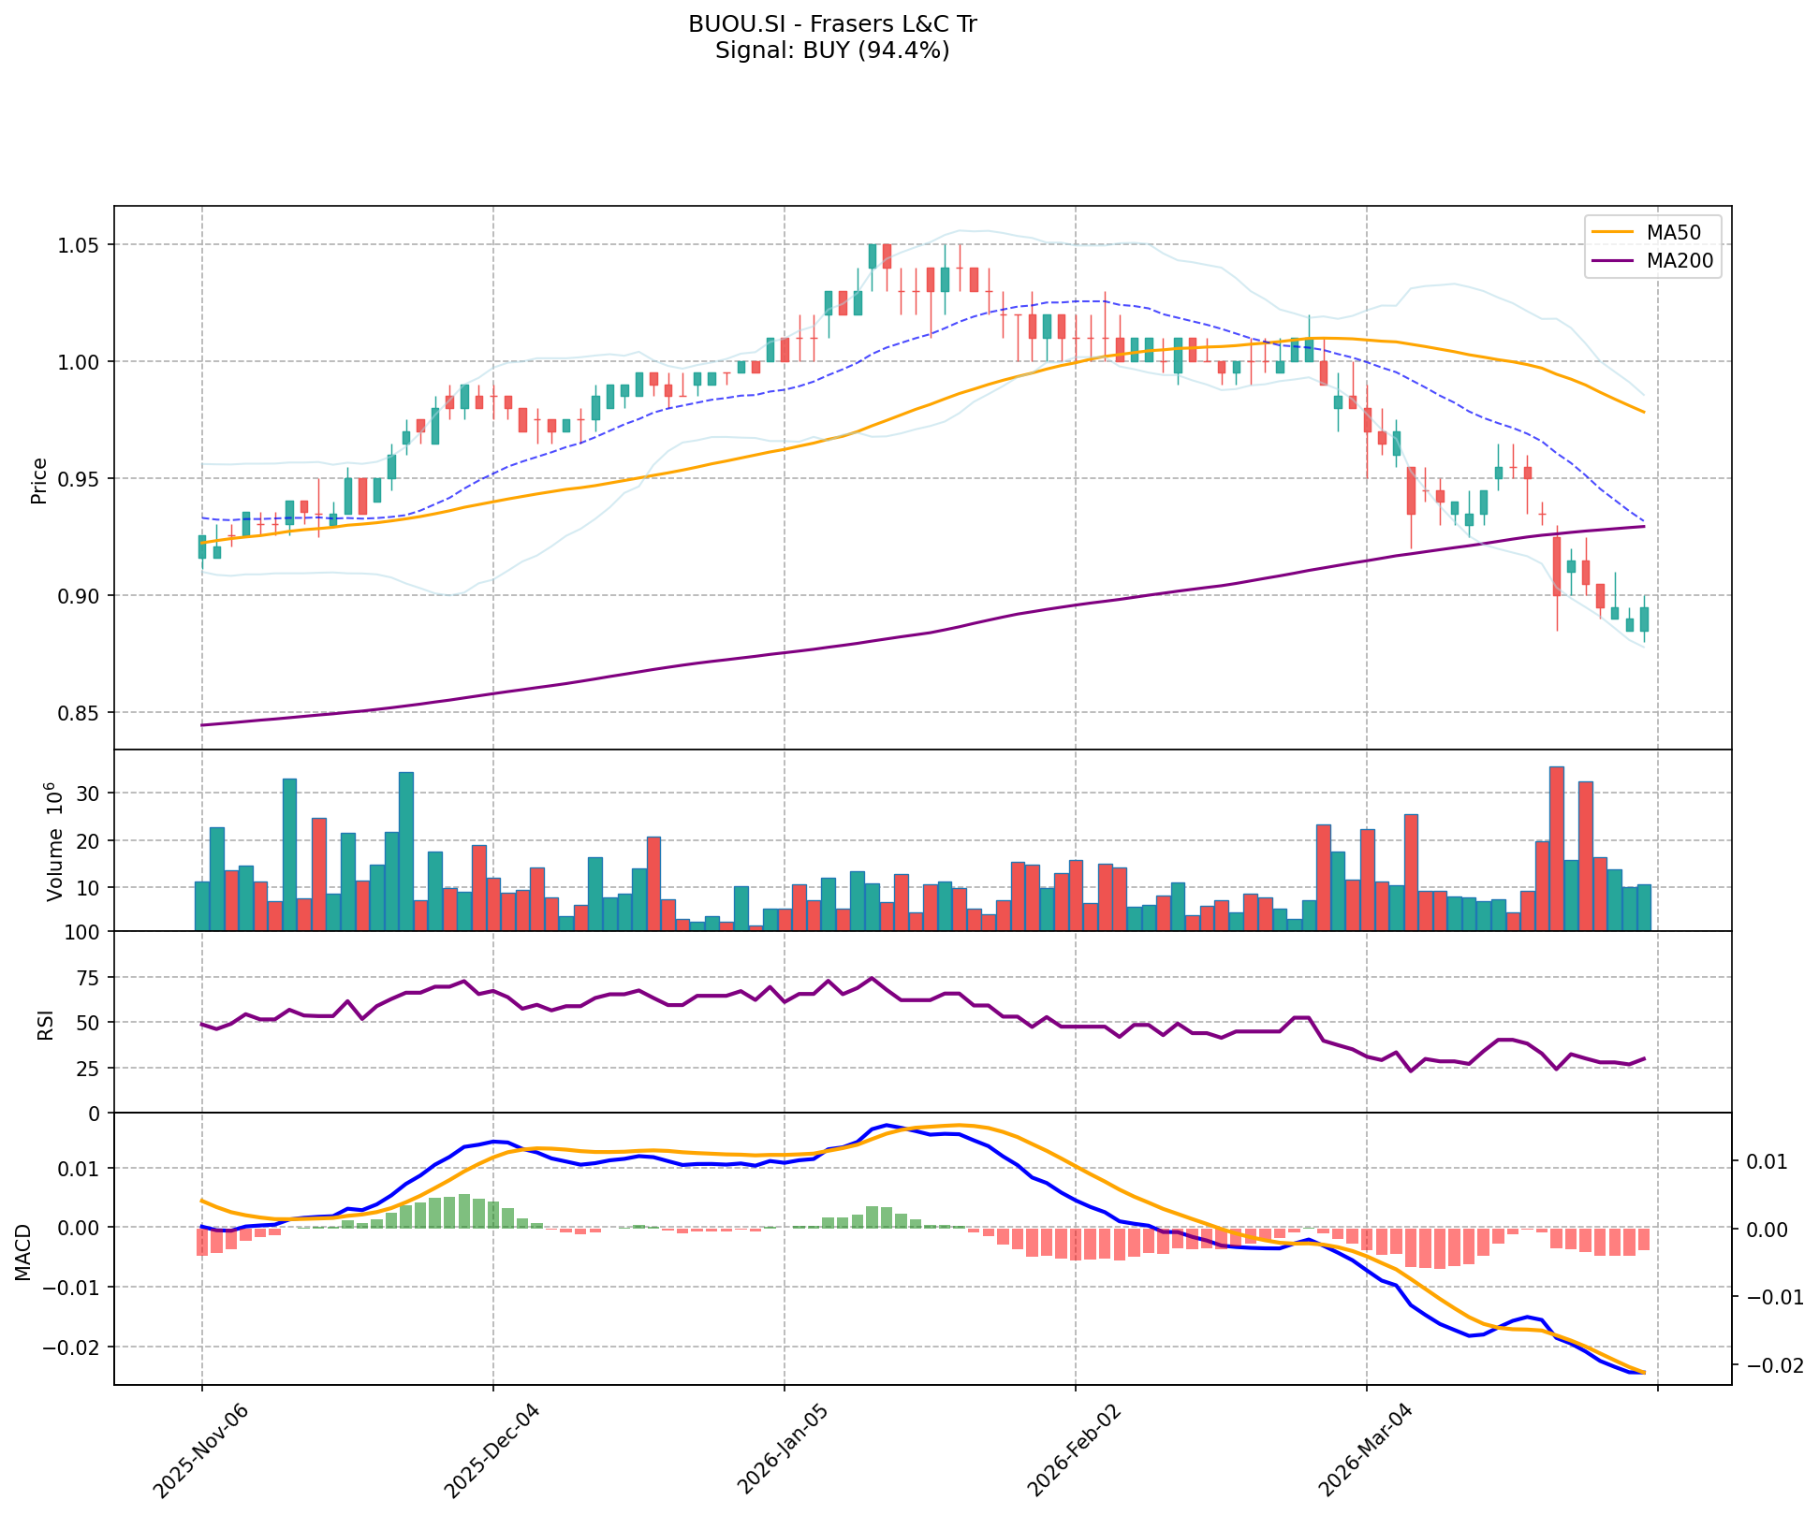Screen dimensions: 1819x1515
Task: Click the orange MA50 legend line swatch
Action: 1612,230
